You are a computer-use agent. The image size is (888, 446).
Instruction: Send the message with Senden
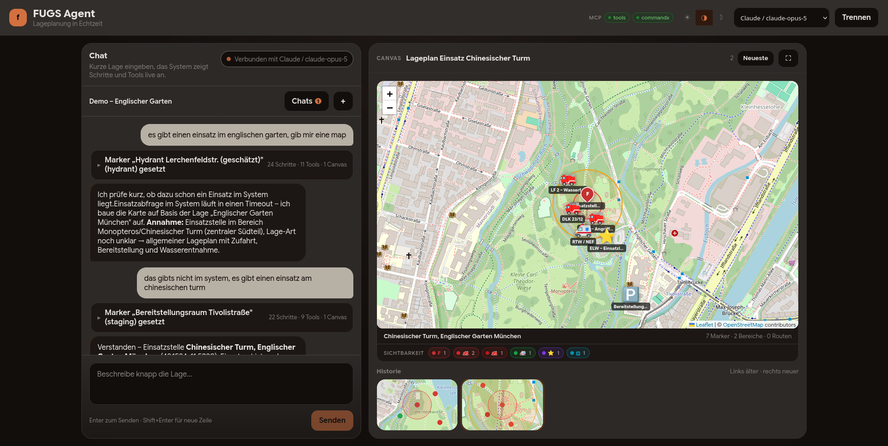[x=332, y=421]
